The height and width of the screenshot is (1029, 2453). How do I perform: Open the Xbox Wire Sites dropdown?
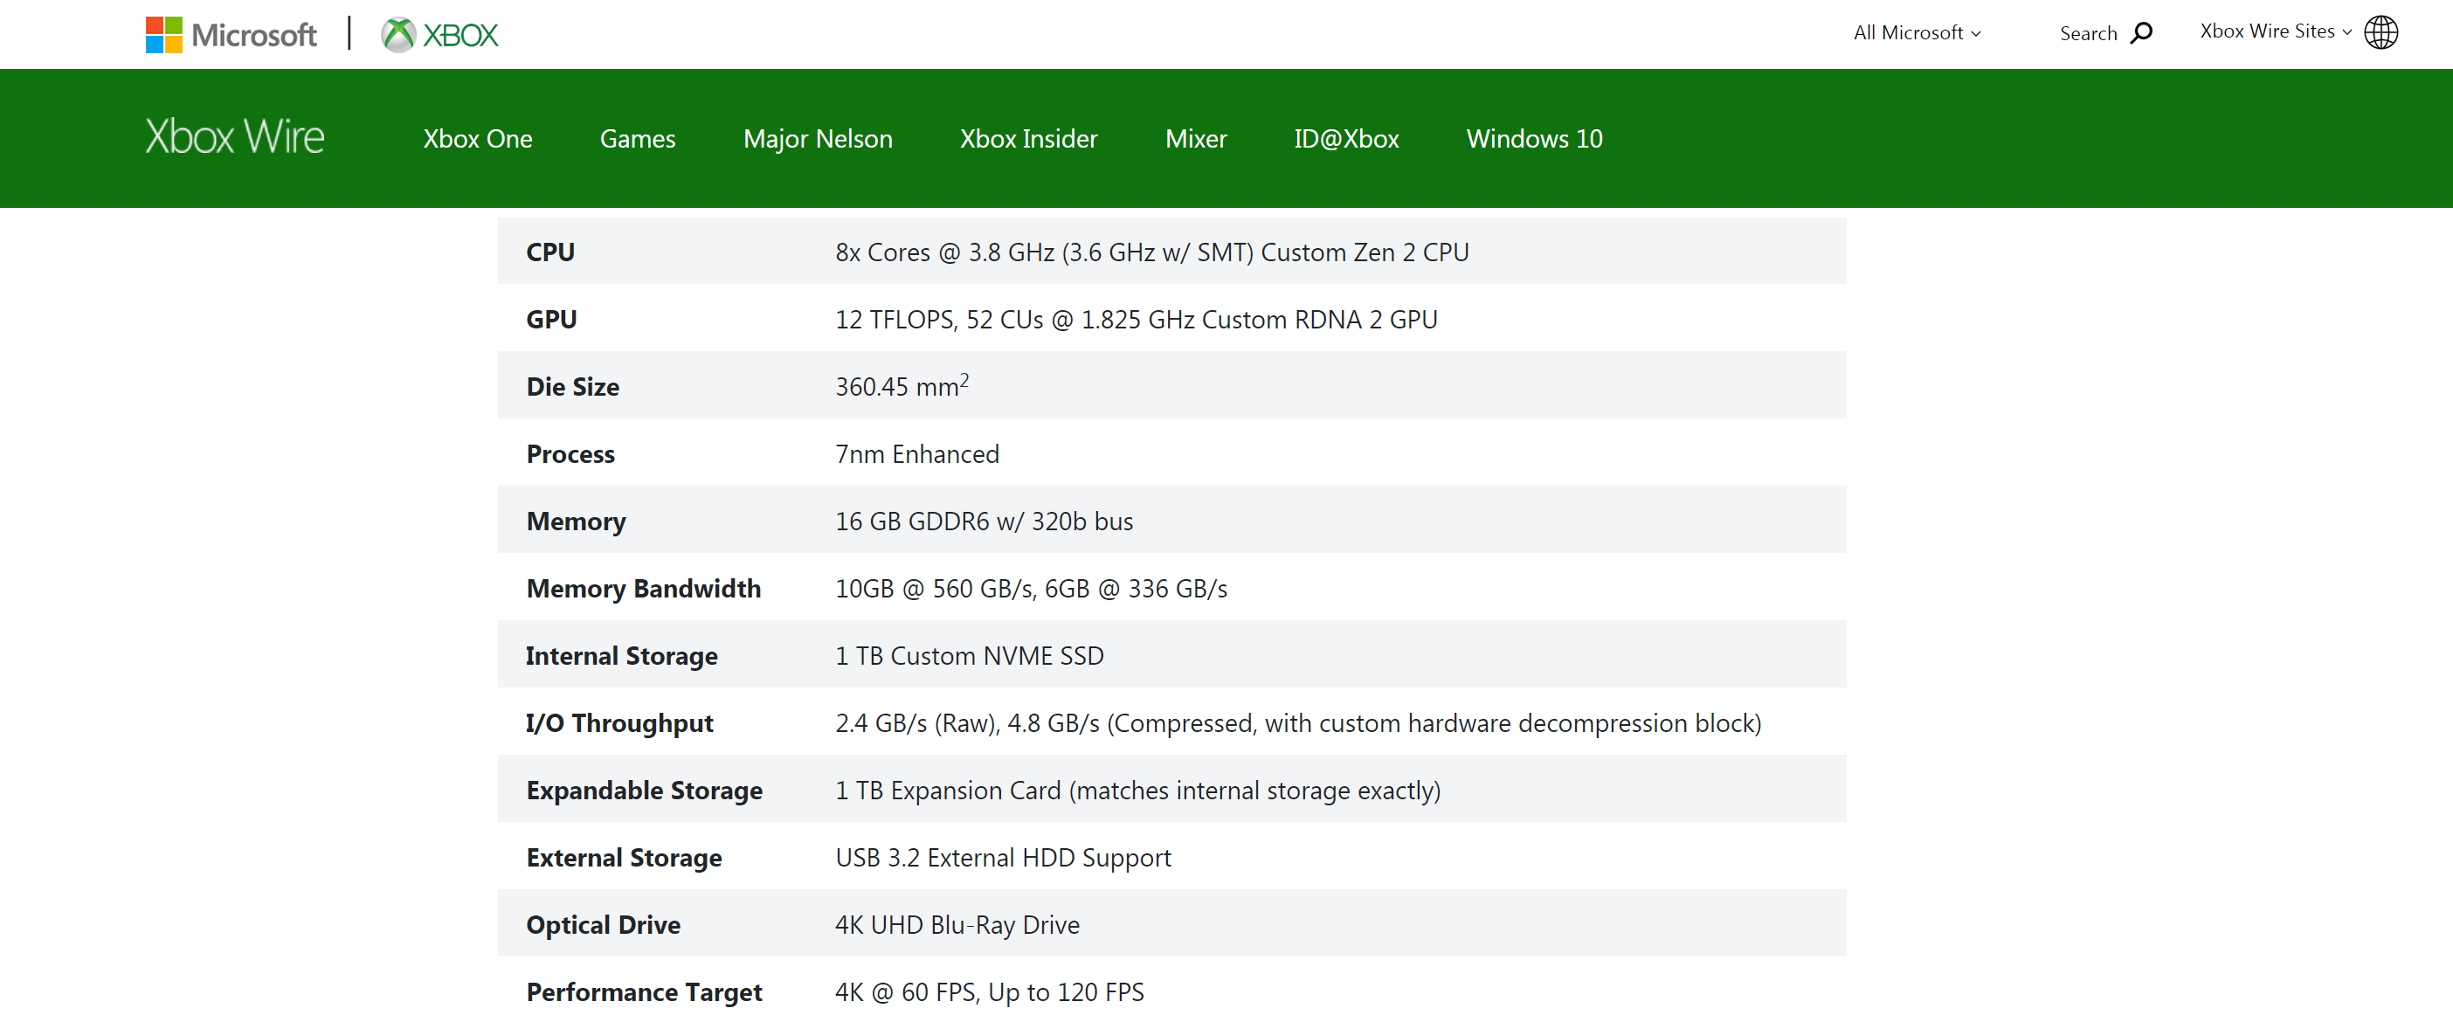pyautogui.click(x=2275, y=31)
